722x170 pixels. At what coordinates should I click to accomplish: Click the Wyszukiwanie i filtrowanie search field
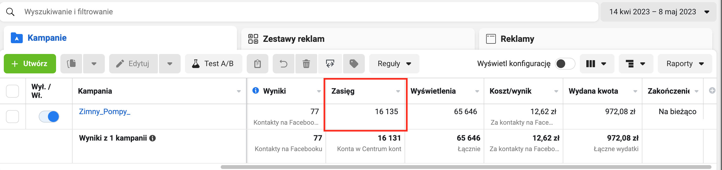point(280,12)
